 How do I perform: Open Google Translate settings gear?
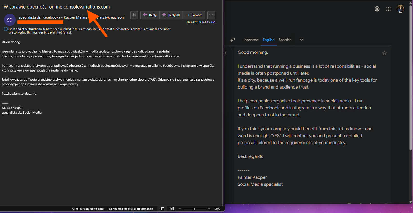377,9
